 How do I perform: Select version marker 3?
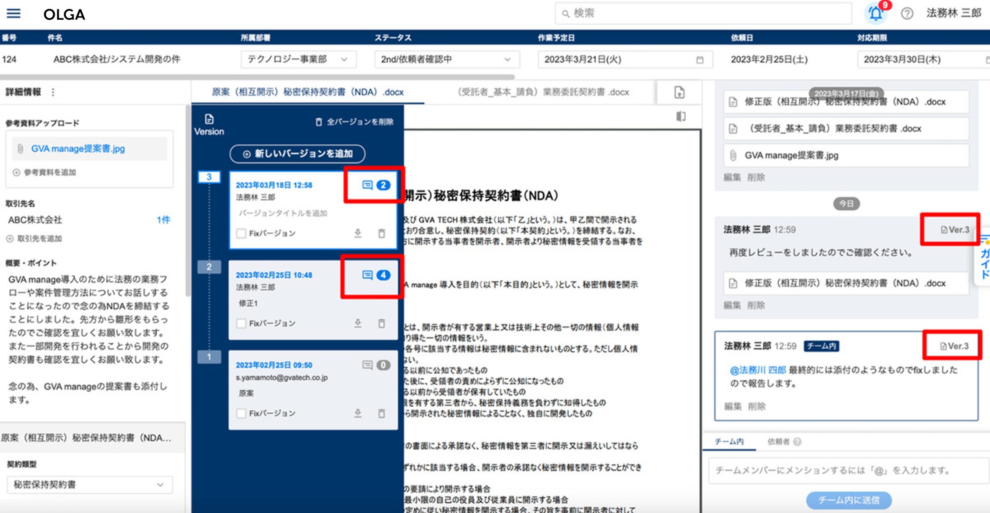coord(209,177)
